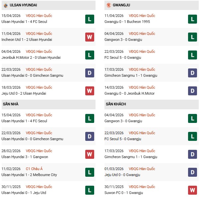The image size is (199, 197).
Task: Click W badge for Ulsan Hyundai 3-1 Gangwon
Action: pyautogui.click(x=90, y=154)
